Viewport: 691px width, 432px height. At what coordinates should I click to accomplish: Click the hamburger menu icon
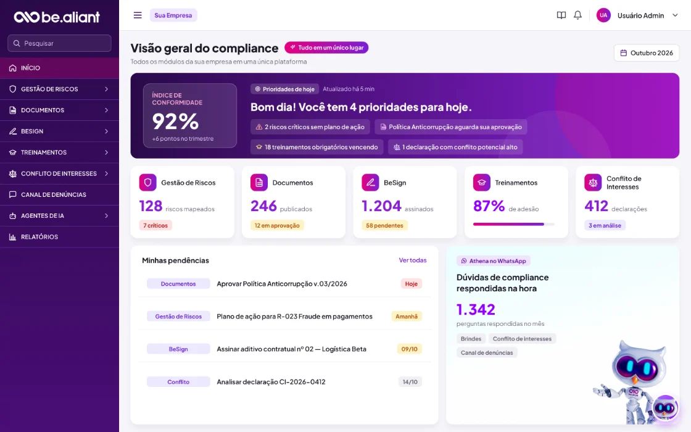point(138,15)
